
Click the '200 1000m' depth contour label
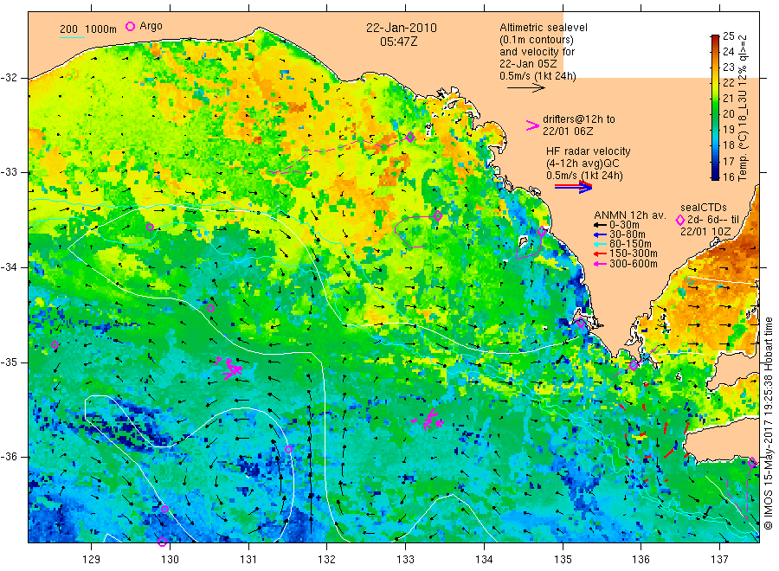click(x=88, y=29)
